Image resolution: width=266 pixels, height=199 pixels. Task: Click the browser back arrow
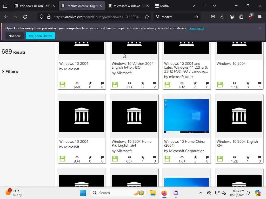(6, 17)
